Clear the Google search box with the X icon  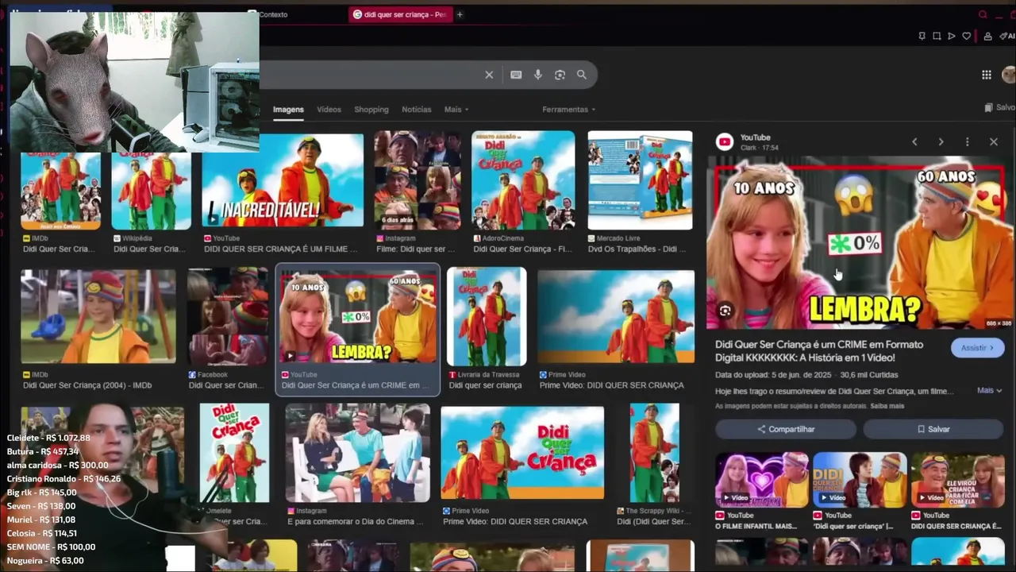tap(489, 75)
